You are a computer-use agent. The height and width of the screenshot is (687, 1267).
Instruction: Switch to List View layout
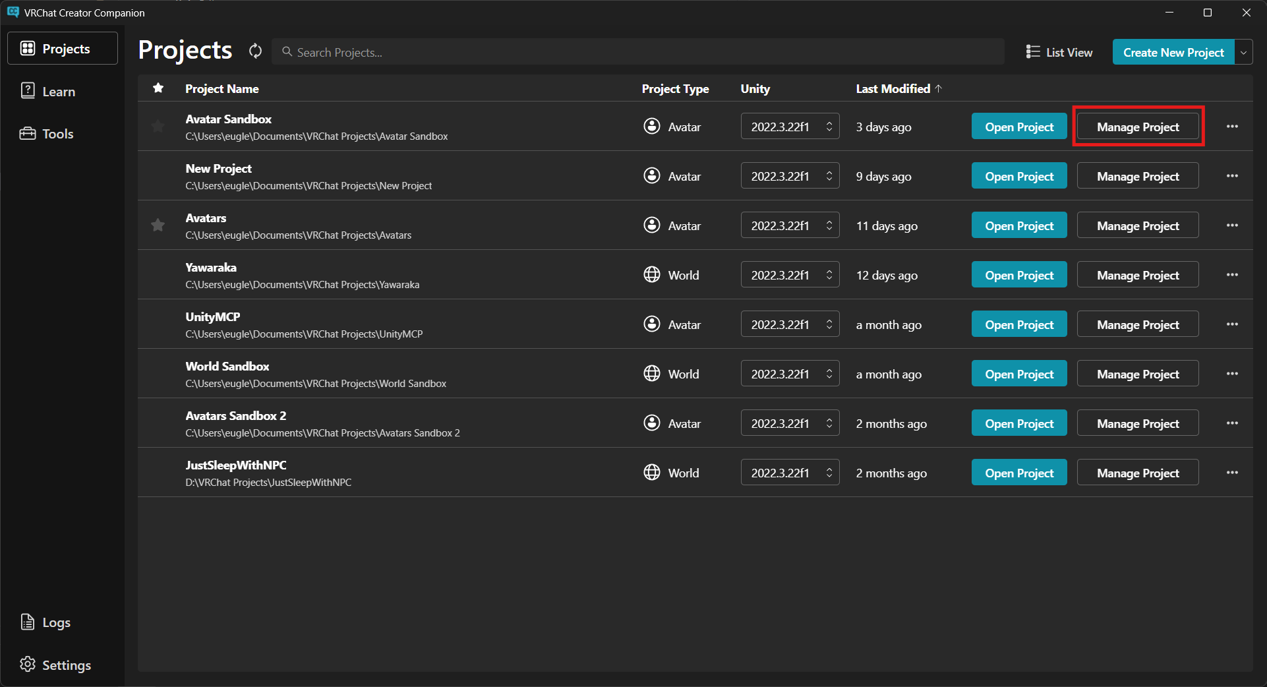(1059, 52)
